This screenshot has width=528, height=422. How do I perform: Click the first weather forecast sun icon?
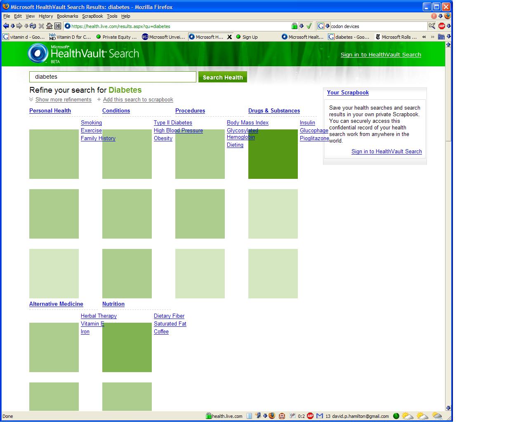point(408,416)
